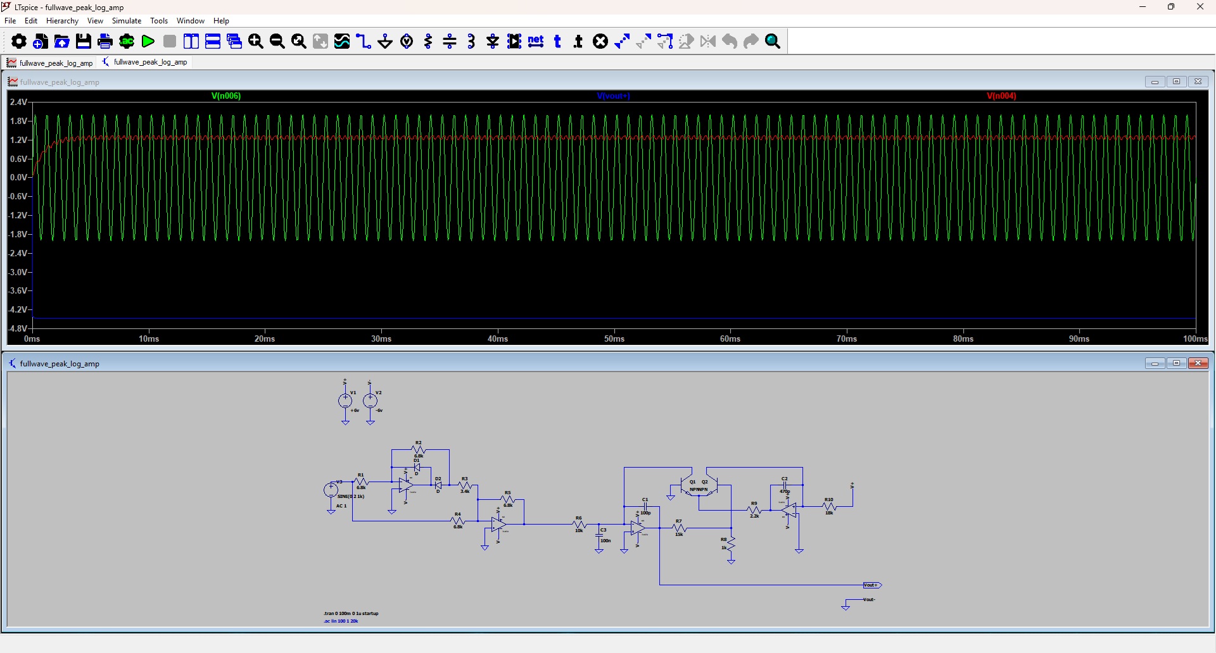Image resolution: width=1216 pixels, height=653 pixels.
Task: Choose the Capacitor placement tool
Action: click(450, 42)
